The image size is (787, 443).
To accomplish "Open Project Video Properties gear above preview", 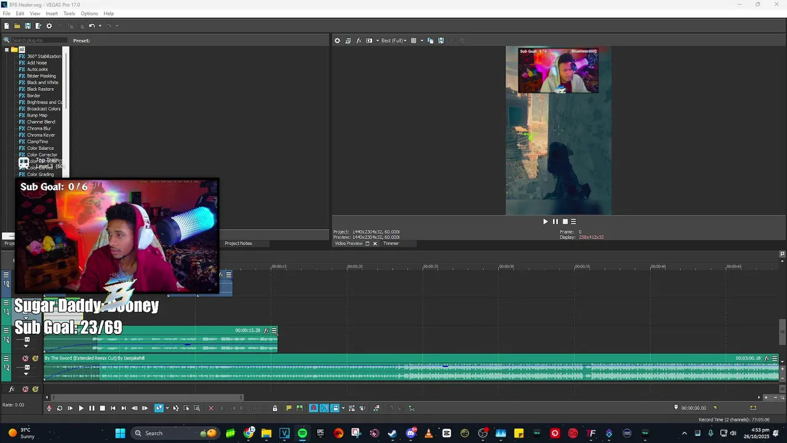I will tap(337, 41).
